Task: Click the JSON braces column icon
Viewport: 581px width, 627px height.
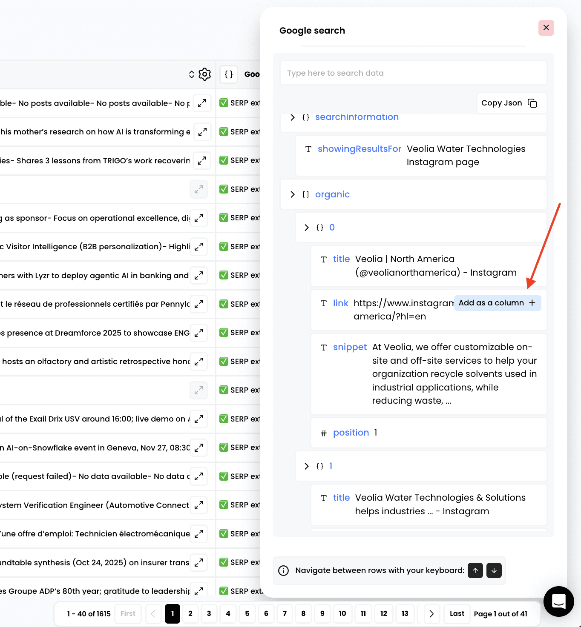Action: pos(229,74)
